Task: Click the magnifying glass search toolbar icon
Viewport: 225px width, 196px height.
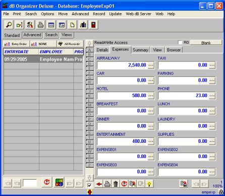Action: pos(9,25)
